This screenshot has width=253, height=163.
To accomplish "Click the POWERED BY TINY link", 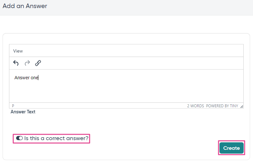I will pos(222,106).
